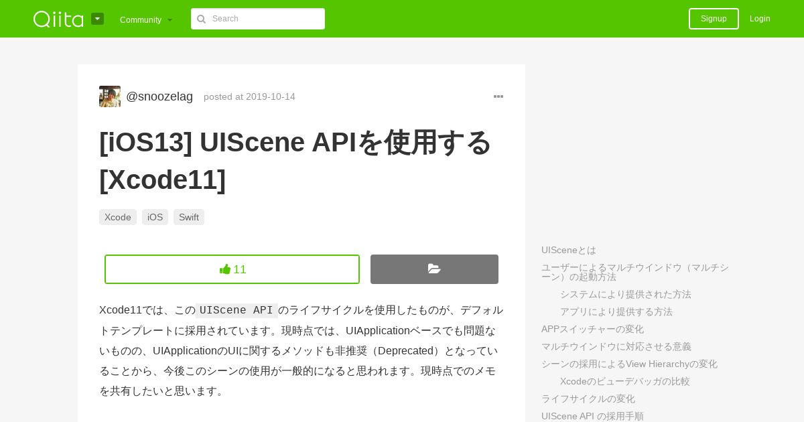Visit the @snoozelag profile link
The width and height of the screenshot is (804, 422).
click(x=159, y=96)
